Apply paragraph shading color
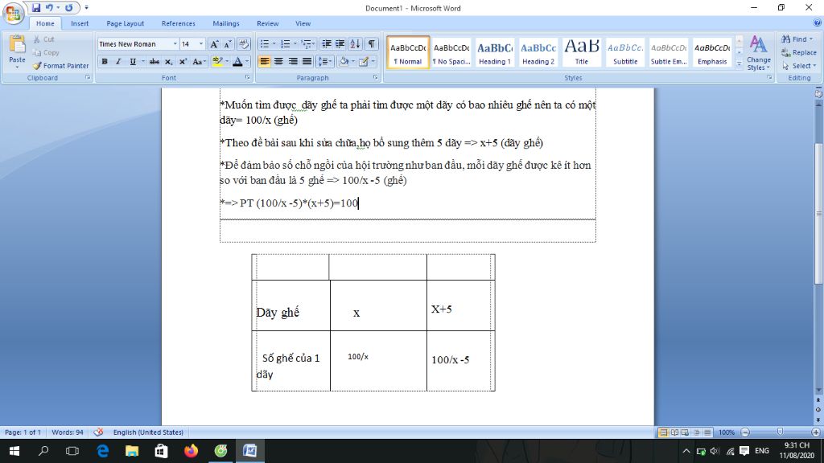 point(344,61)
